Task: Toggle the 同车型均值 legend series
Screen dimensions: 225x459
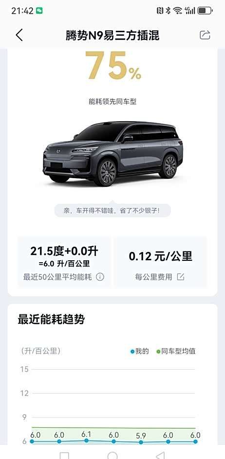Action: [176, 351]
